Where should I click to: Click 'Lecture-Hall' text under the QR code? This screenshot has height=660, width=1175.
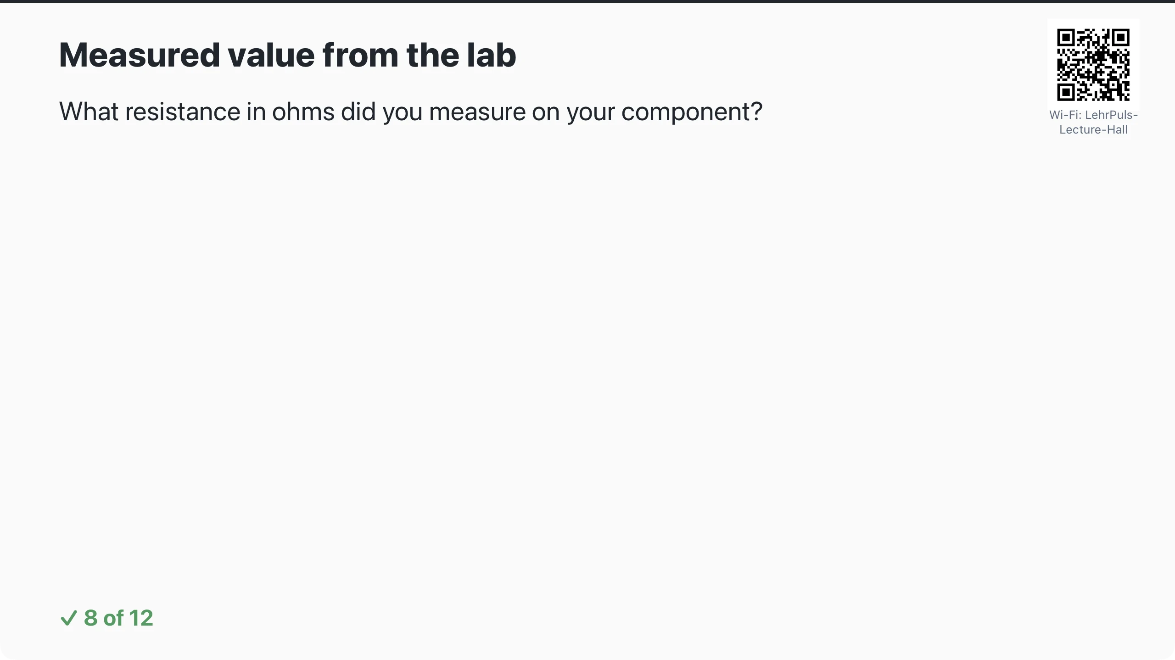(x=1093, y=129)
